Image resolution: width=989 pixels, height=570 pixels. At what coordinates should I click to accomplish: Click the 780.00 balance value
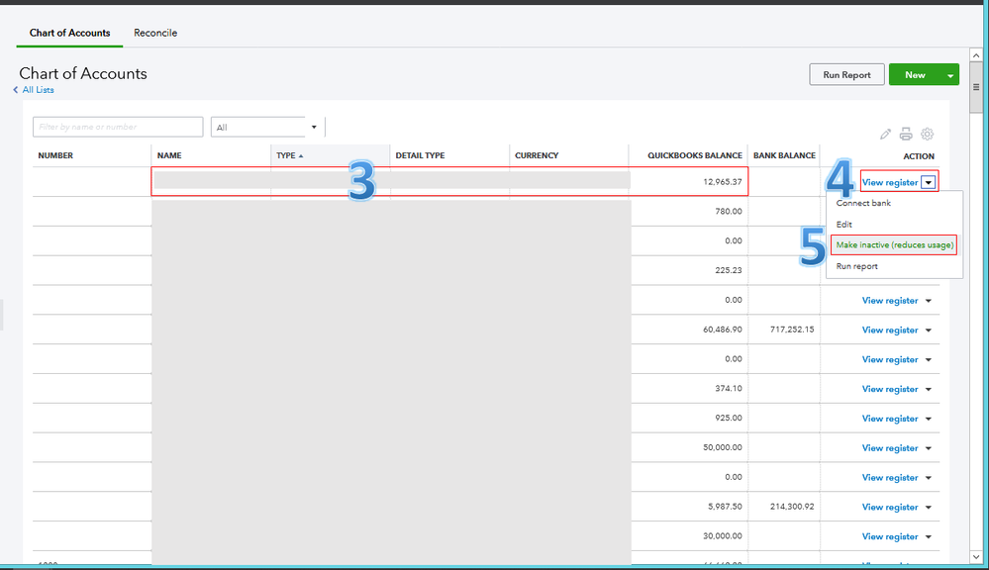(729, 211)
